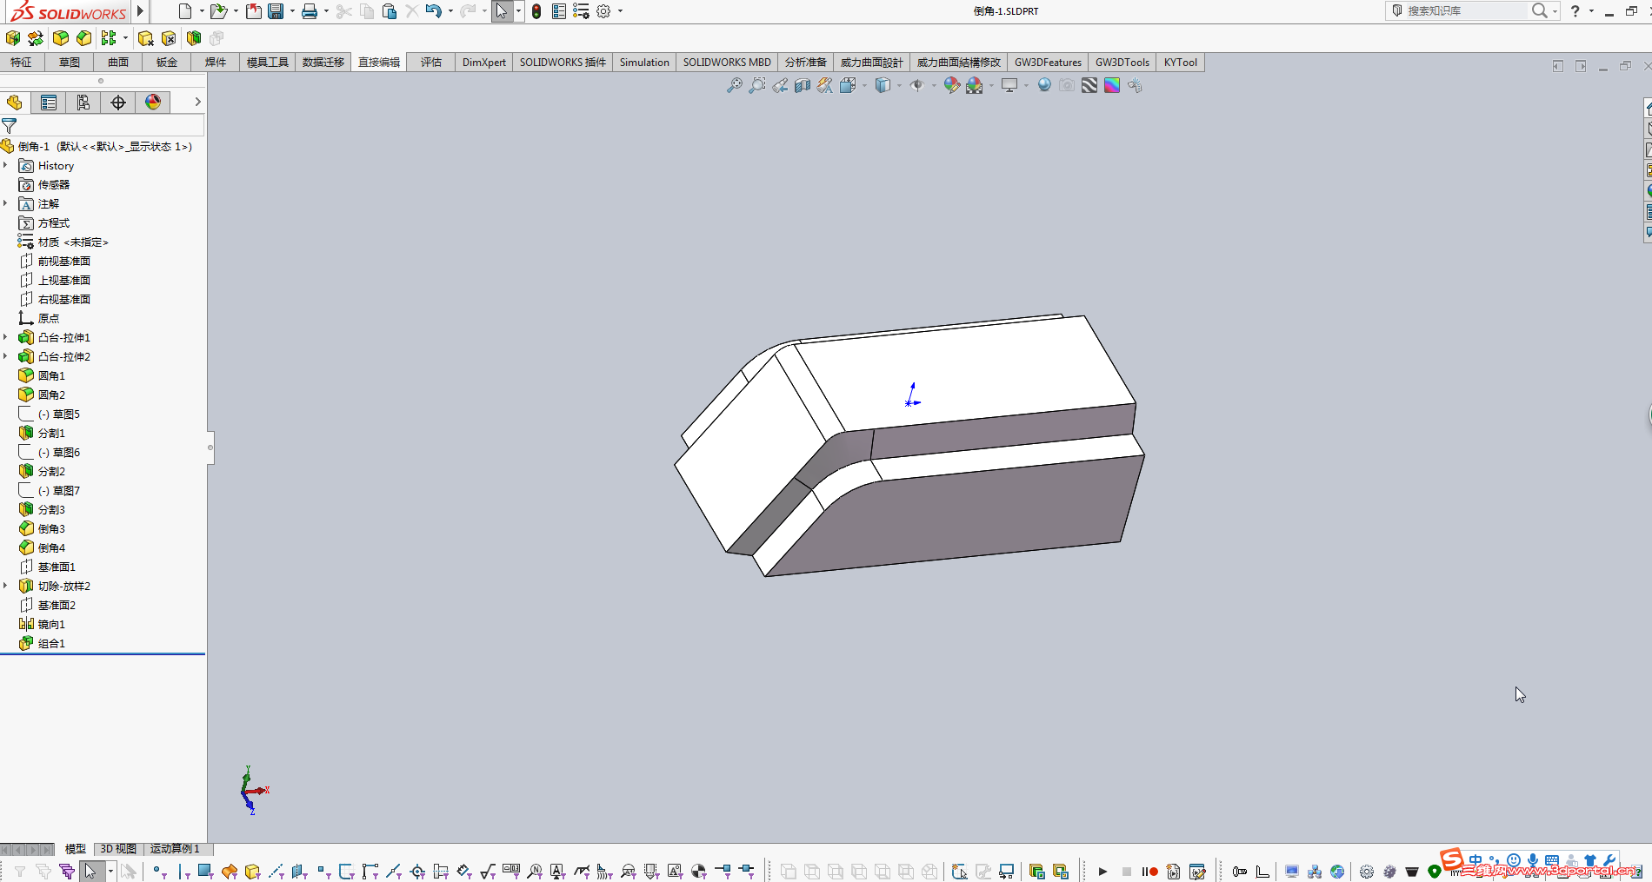Switch to the 评估 ribbon tab
Image resolution: width=1652 pixels, height=882 pixels.
(431, 63)
